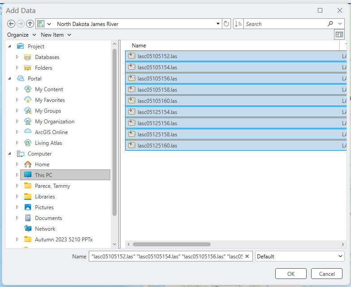The width and height of the screenshot is (351, 287).
Task: Select Libraries in the tree
Action: pyautogui.click(x=45, y=196)
